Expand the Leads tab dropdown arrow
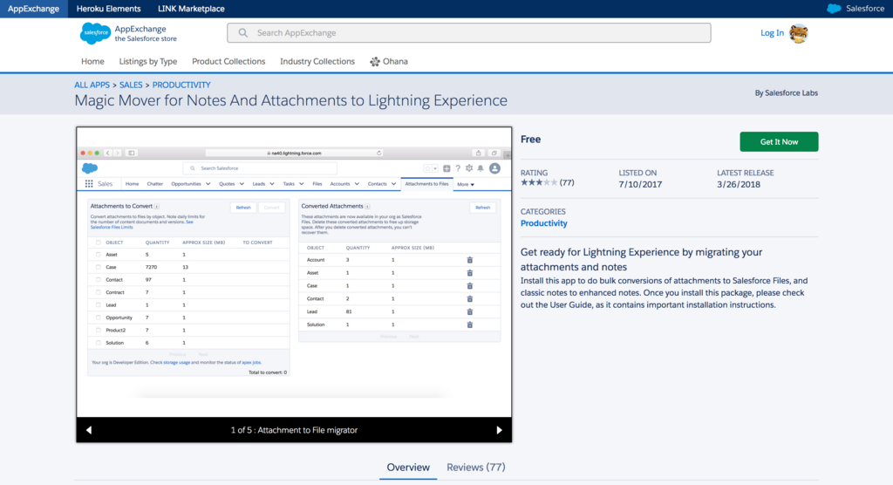The width and height of the screenshot is (893, 485). pyautogui.click(x=272, y=184)
